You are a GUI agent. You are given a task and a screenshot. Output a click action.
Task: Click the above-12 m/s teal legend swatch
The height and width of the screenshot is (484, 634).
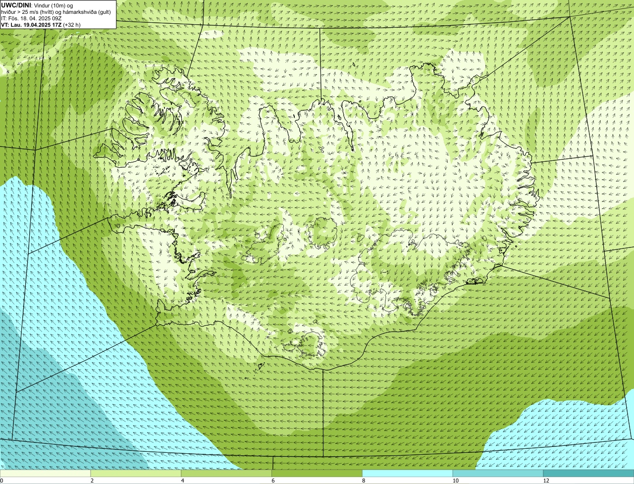click(x=588, y=473)
